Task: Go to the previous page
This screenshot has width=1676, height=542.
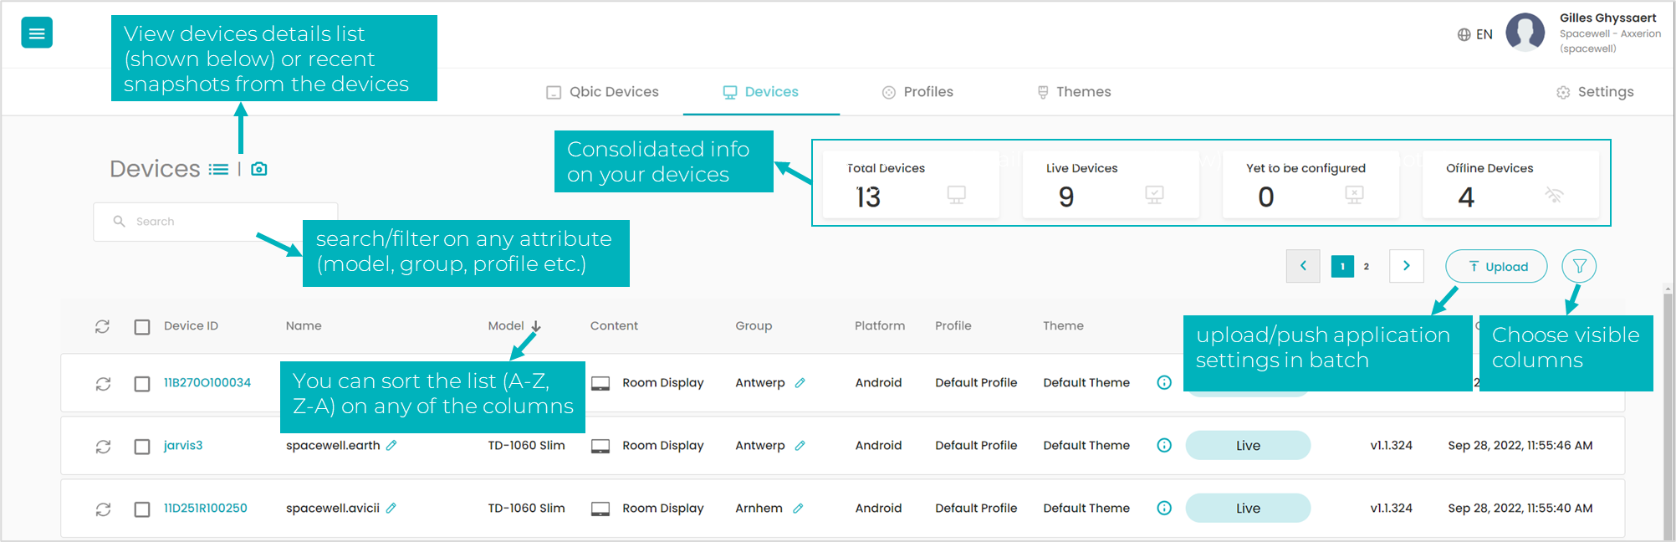Action: click(x=1303, y=266)
